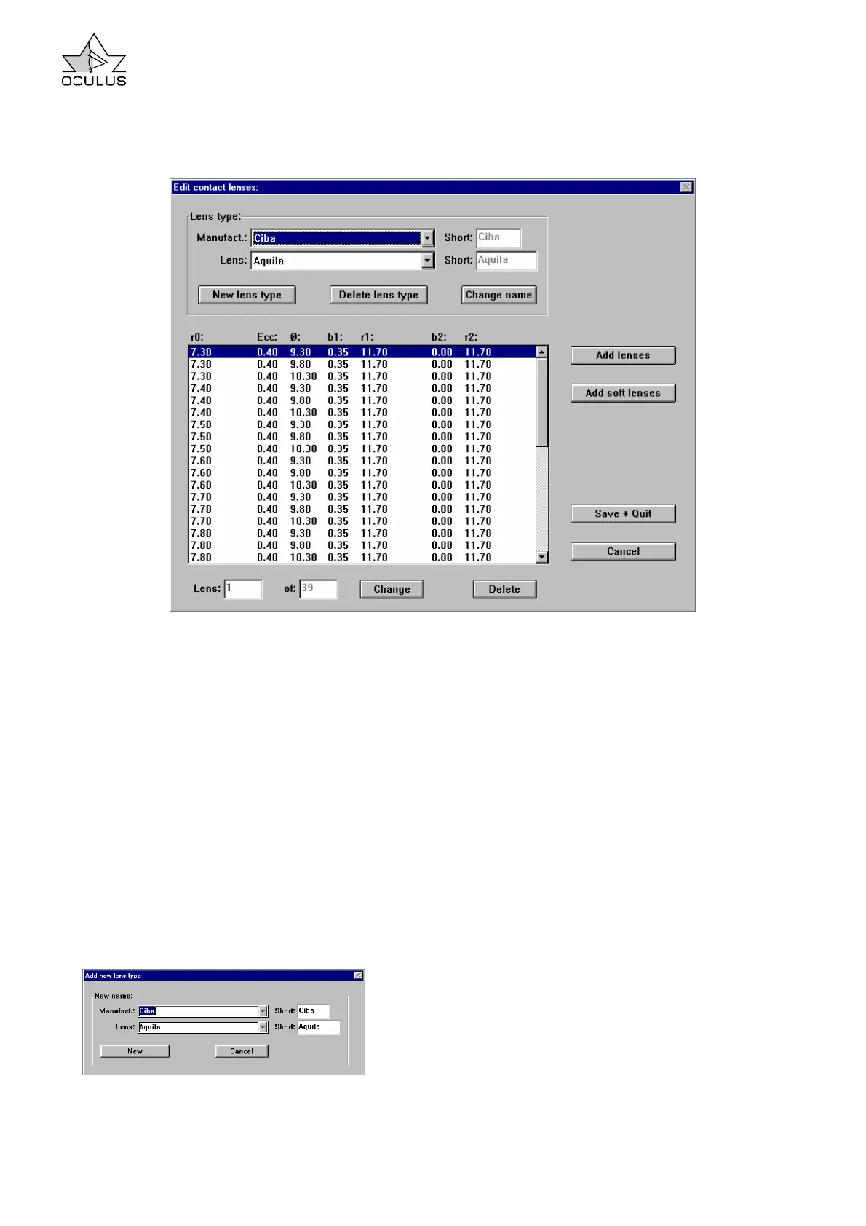Select lens row r0 7.80 with Ø 9.80

click(362, 545)
